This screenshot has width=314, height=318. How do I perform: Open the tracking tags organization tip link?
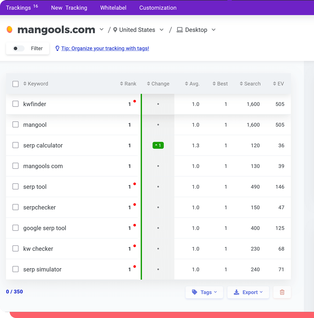coord(105,48)
